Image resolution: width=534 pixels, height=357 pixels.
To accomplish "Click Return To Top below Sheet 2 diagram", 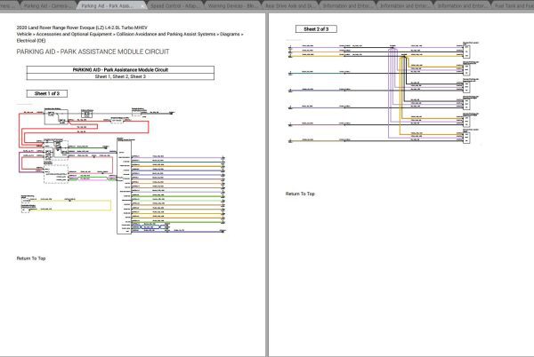I will tap(300, 194).
